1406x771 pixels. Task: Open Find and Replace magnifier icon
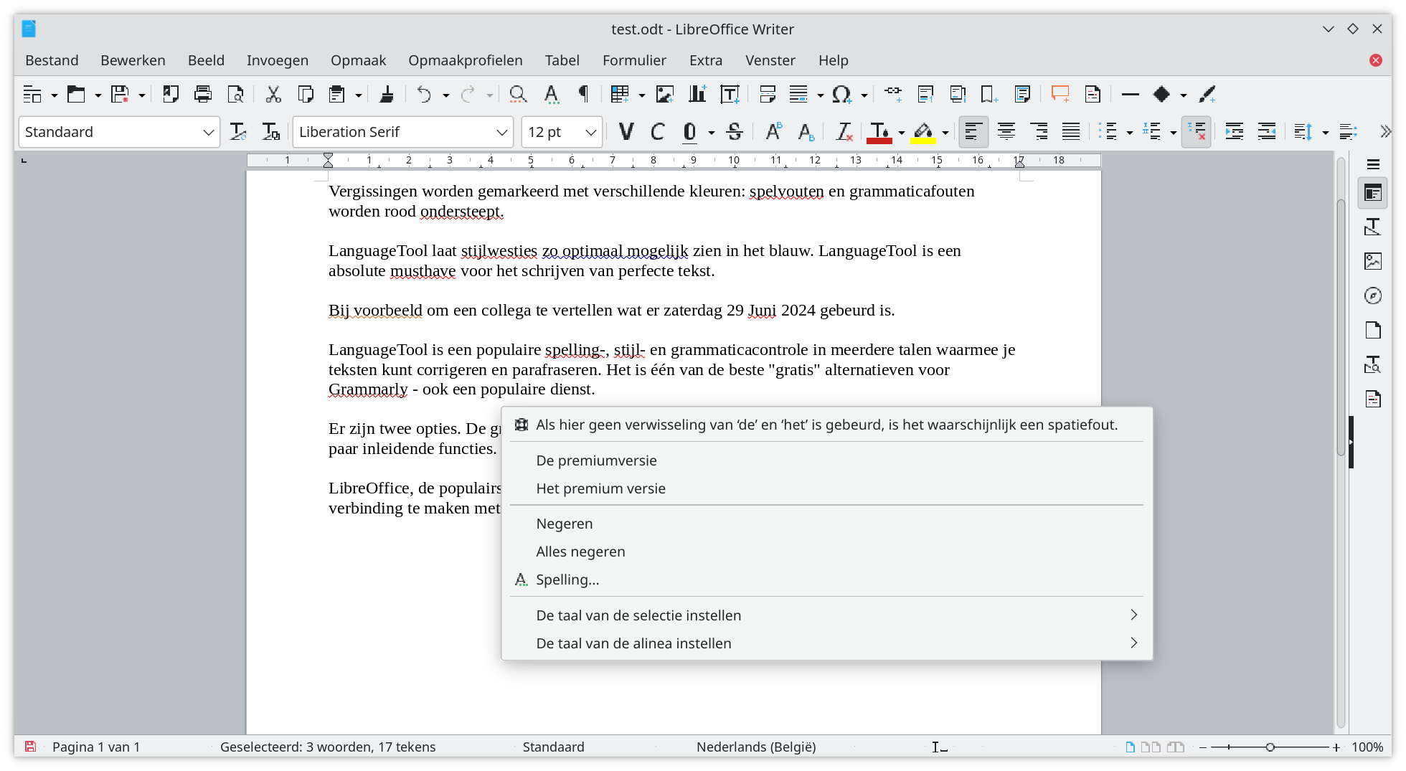[x=518, y=94]
